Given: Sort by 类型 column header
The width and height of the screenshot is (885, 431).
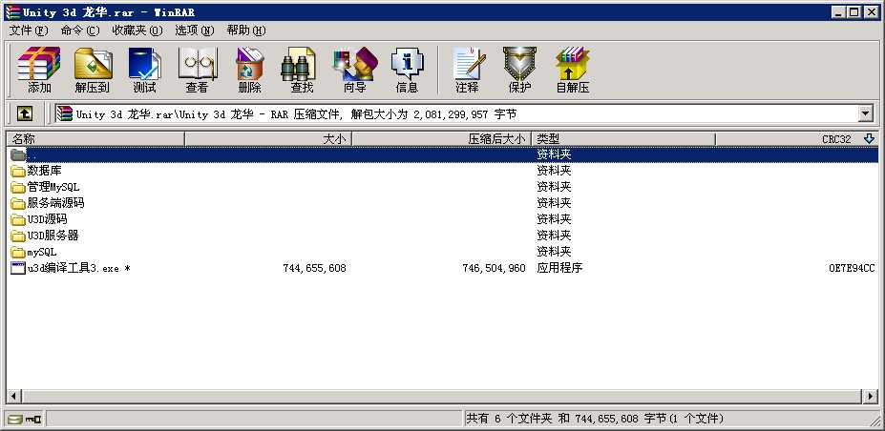Looking at the screenshot, I should click(623, 138).
